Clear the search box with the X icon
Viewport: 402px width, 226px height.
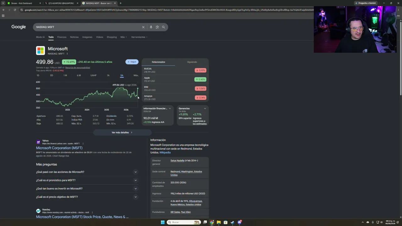coord(143,27)
